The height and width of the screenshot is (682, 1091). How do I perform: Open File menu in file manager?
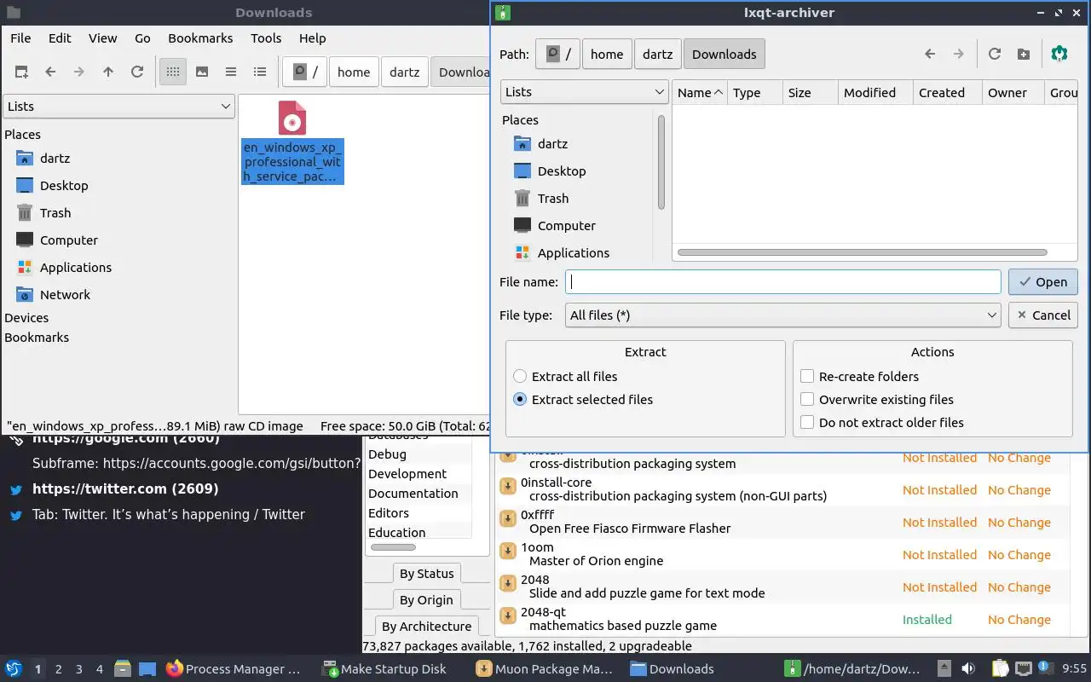pyautogui.click(x=20, y=38)
